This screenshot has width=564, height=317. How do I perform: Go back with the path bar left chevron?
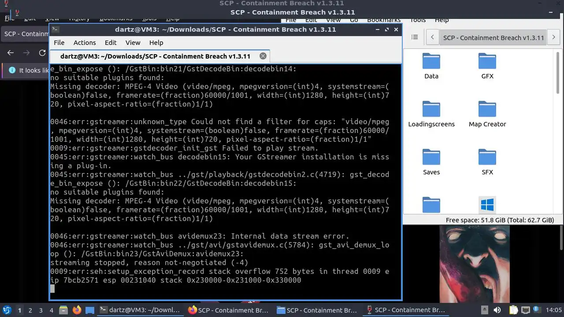[x=433, y=37]
